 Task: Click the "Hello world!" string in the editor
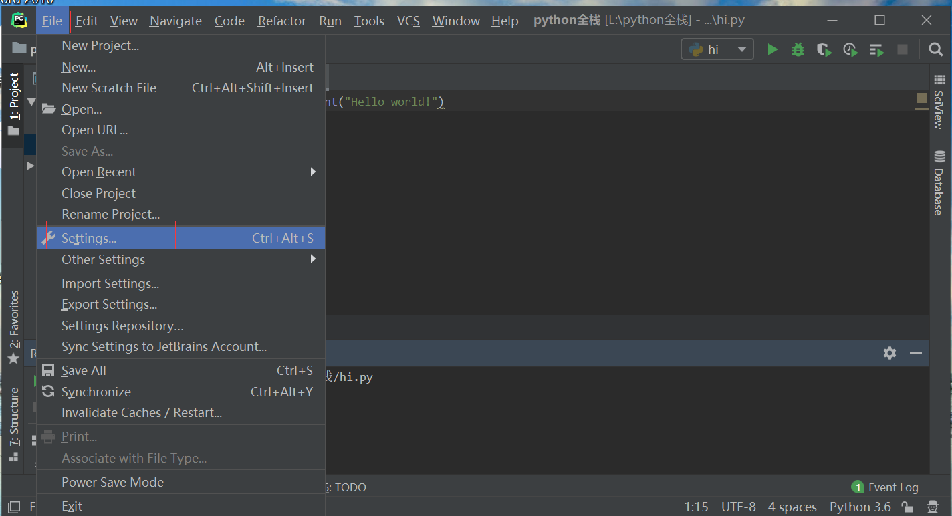point(391,102)
